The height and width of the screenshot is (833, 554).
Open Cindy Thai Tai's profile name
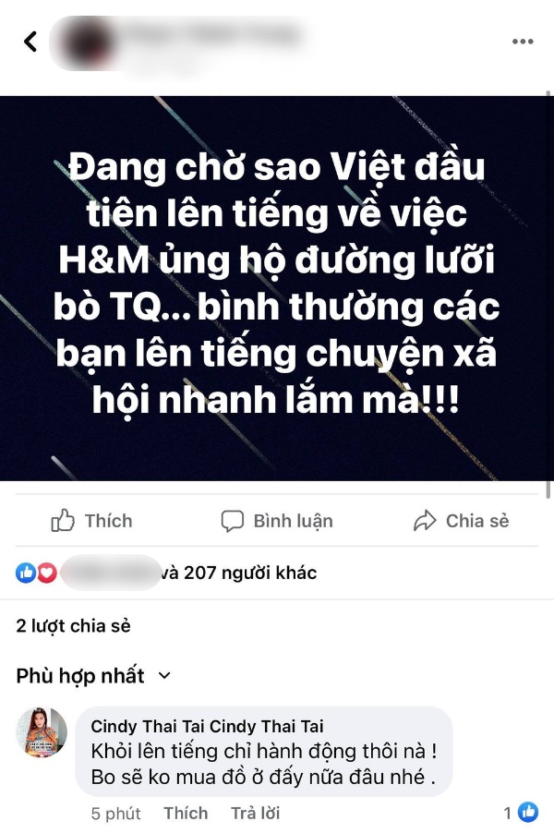click(207, 726)
